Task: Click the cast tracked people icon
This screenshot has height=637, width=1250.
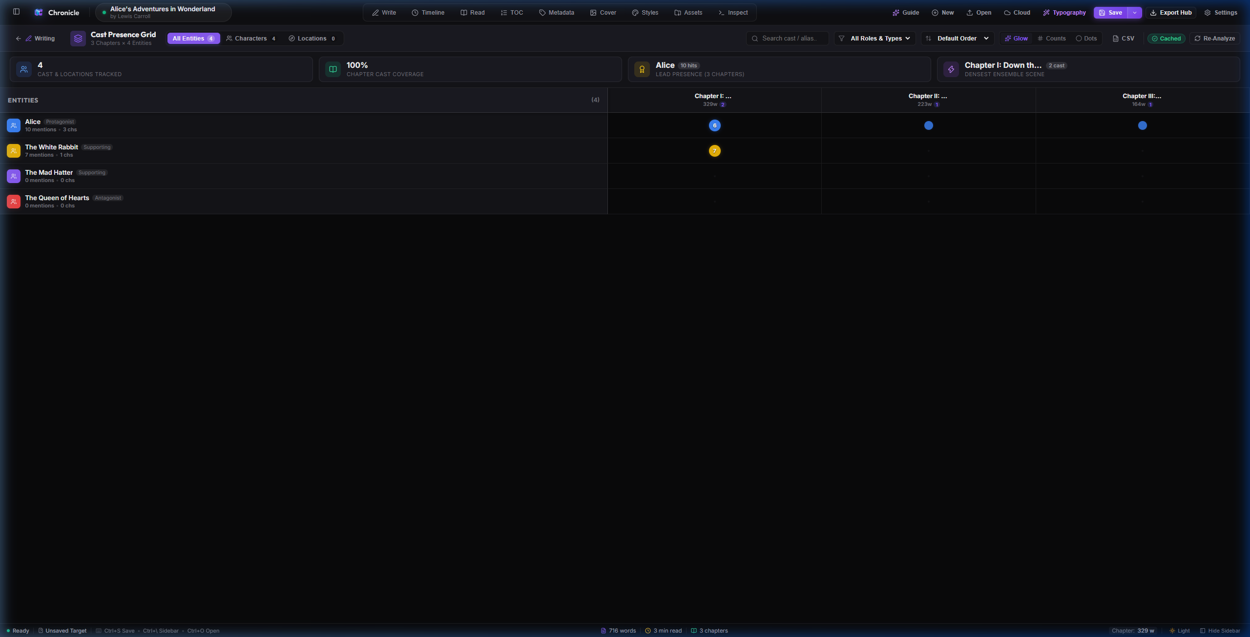Action: [24, 69]
